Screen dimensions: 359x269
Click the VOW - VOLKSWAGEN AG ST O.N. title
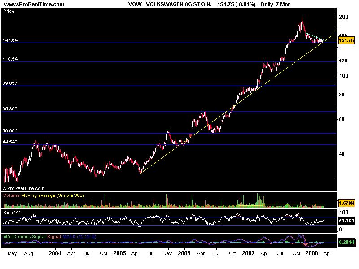pos(170,4)
